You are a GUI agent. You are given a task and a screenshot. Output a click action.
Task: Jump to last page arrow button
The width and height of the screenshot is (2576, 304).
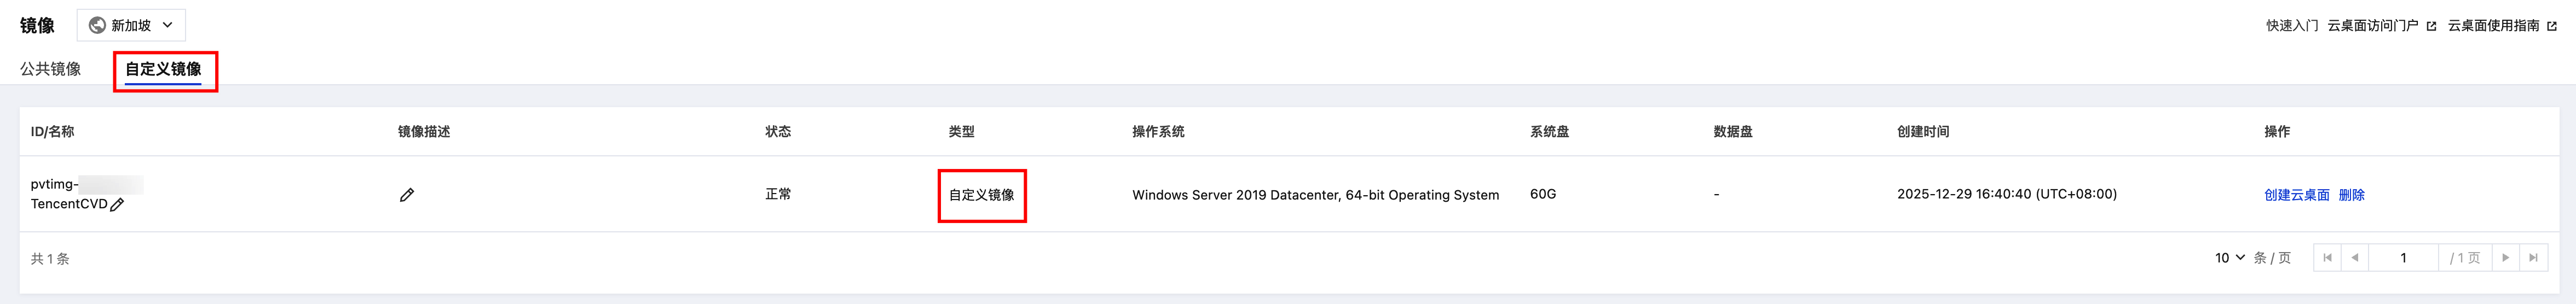[x=2533, y=258]
